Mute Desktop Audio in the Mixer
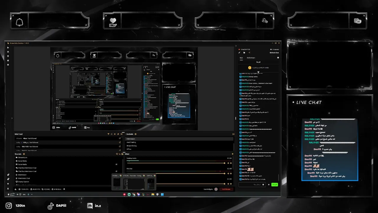 pos(228,163)
